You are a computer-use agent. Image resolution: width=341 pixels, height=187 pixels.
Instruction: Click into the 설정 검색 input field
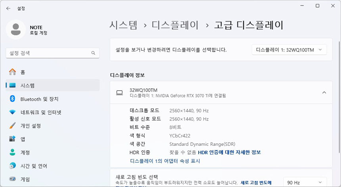(48, 53)
